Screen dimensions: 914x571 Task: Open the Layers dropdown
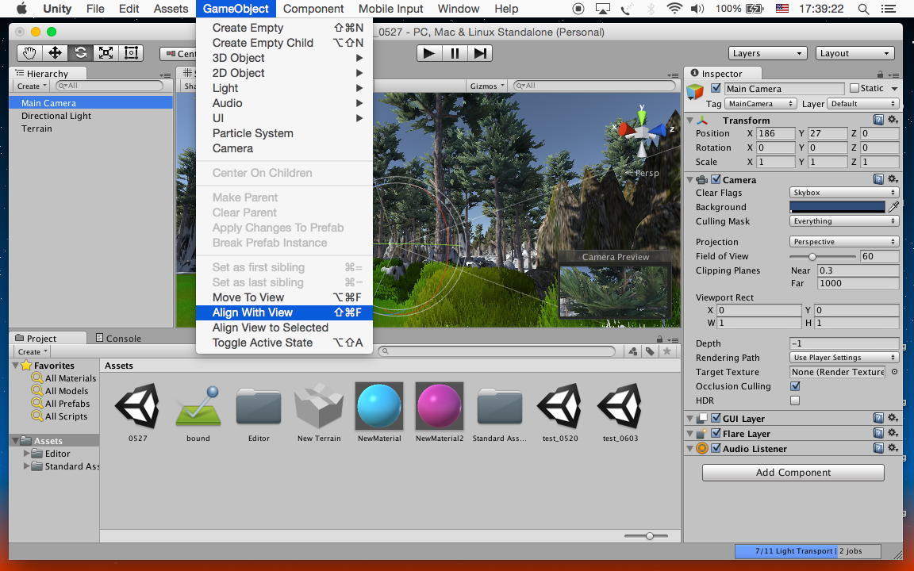(768, 53)
